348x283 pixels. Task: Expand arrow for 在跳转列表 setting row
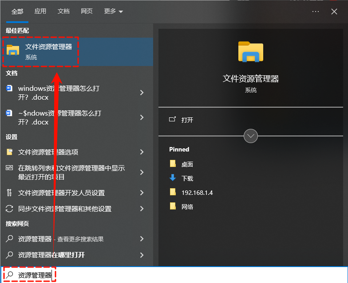coord(142,172)
